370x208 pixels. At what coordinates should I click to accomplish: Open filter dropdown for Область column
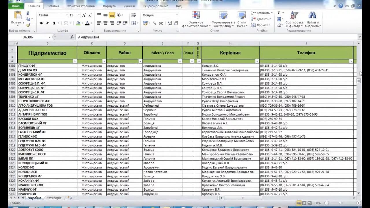point(104,61)
